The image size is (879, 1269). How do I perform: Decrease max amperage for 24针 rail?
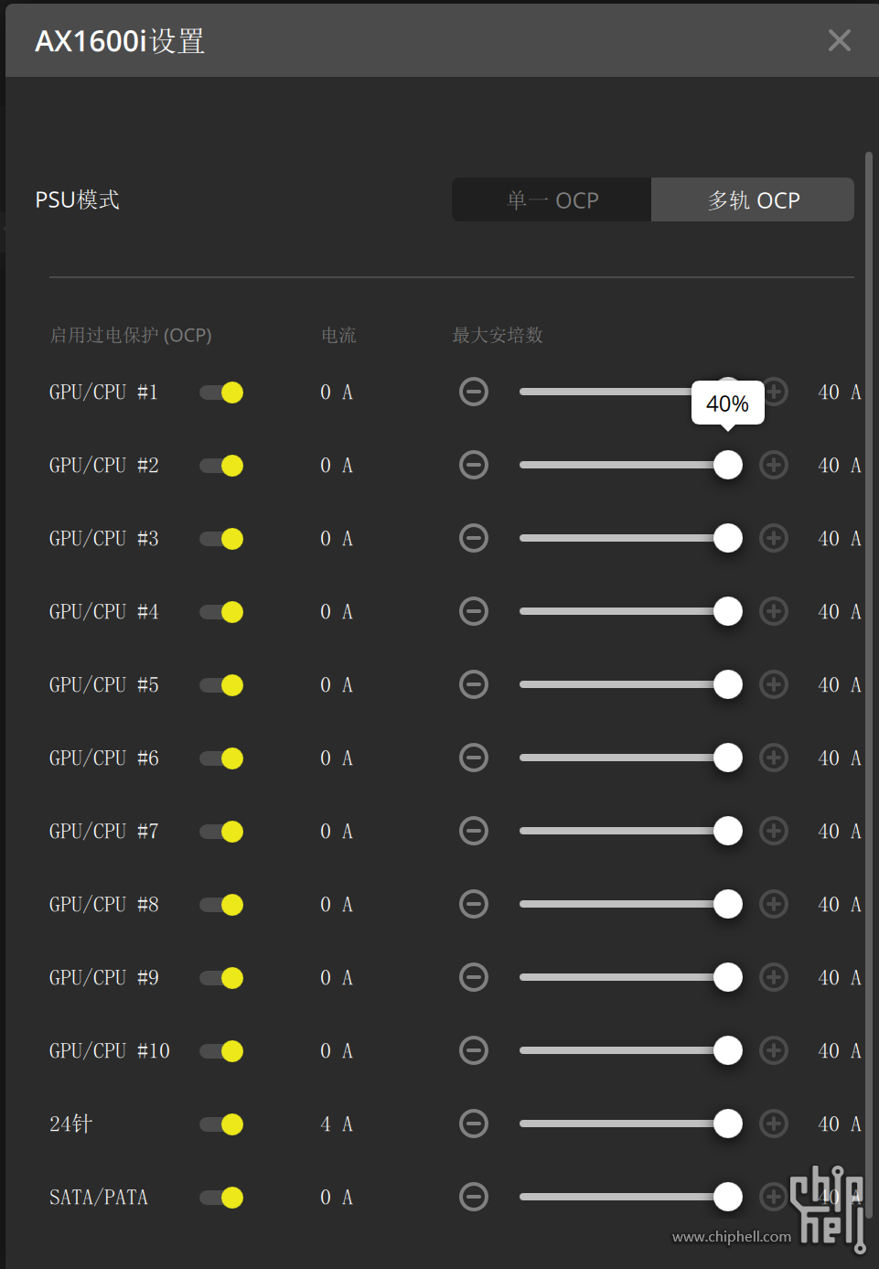pos(474,1124)
